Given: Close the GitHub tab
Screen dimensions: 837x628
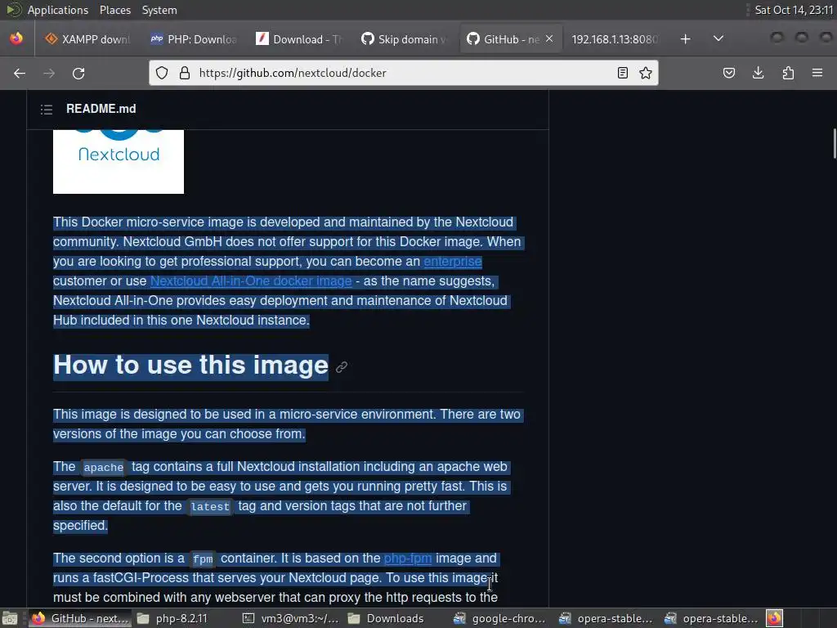Looking at the screenshot, I should point(549,38).
